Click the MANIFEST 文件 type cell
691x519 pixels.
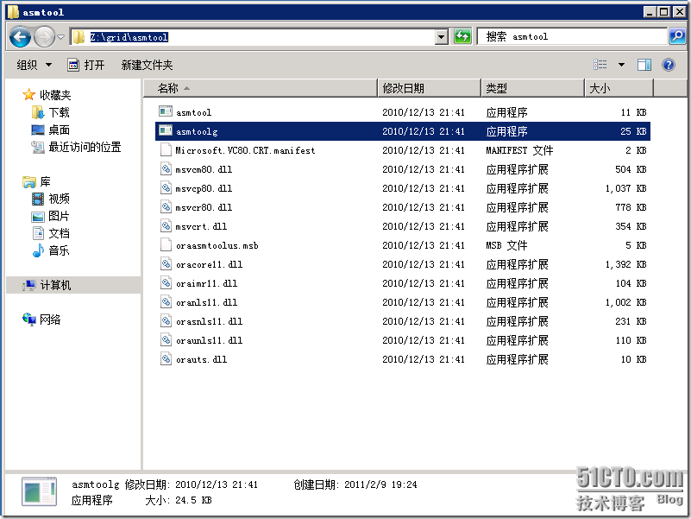click(519, 150)
